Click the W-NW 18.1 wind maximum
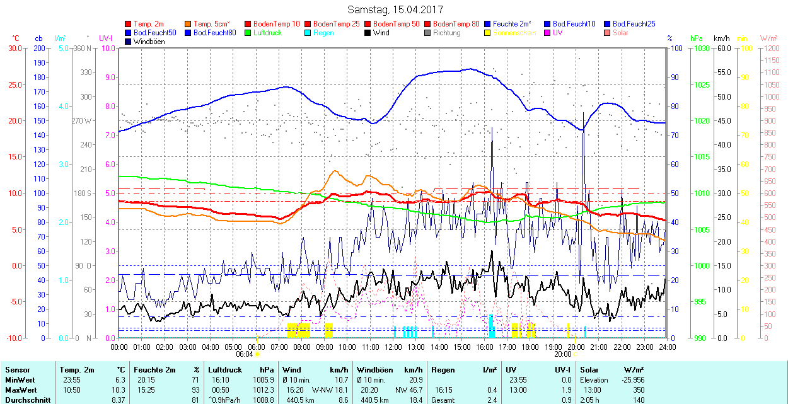788x404 pixels. coord(330,390)
